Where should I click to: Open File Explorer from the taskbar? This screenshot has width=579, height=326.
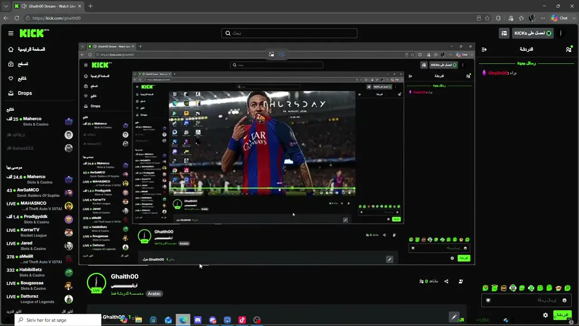138,320
